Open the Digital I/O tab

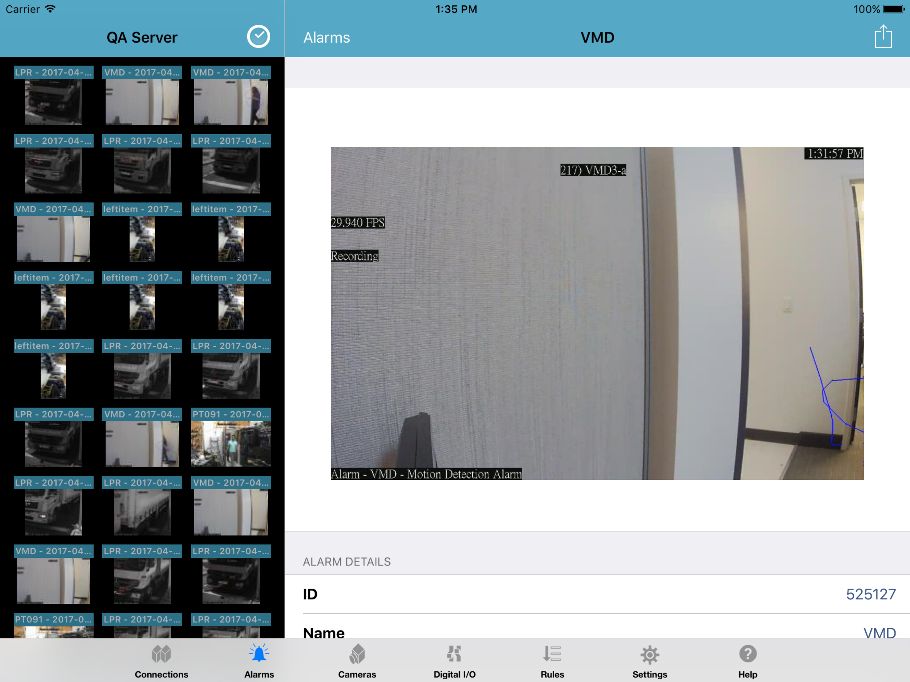[x=454, y=661]
